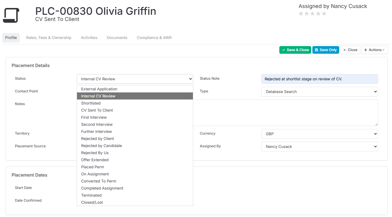Choose Placed Perm status option
Image resolution: width=392 pixels, height=217 pixels.
(x=135, y=167)
